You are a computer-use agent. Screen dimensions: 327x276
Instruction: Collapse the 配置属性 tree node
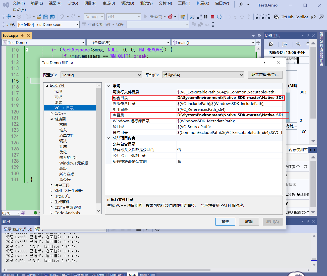coord(47,86)
